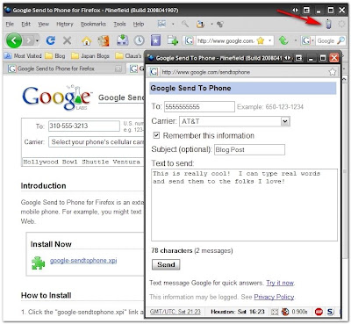351x324 pixels.
Task: Click the green Back navigation button
Action: [14, 40]
